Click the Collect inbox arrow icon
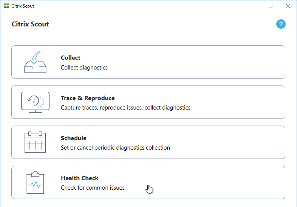This screenshot has width=297, height=207. tap(35, 62)
